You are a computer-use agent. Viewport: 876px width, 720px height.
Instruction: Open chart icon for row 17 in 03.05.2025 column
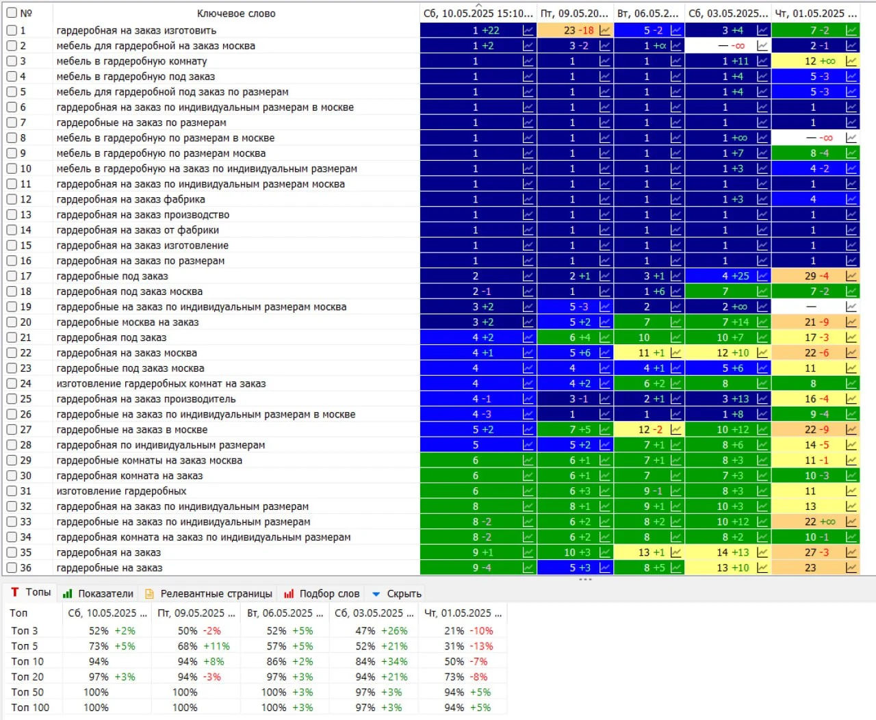(762, 276)
